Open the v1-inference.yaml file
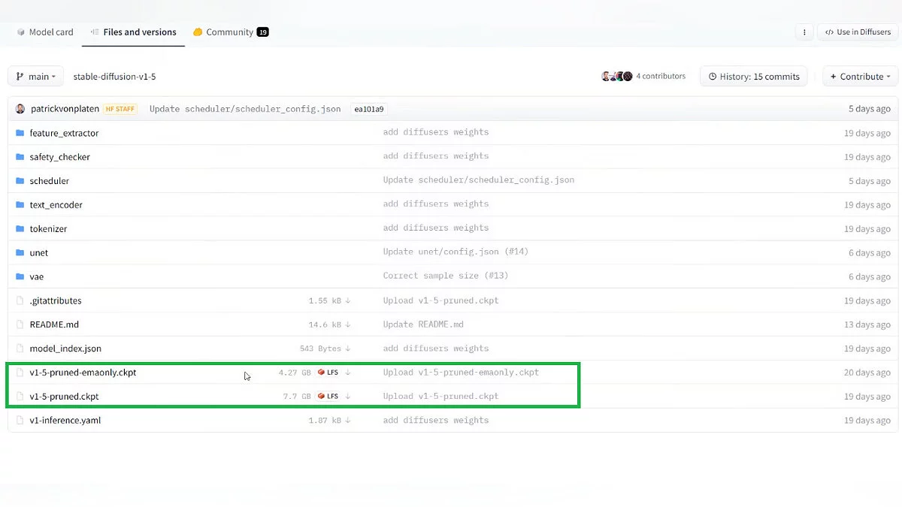902x507 pixels. coord(65,421)
